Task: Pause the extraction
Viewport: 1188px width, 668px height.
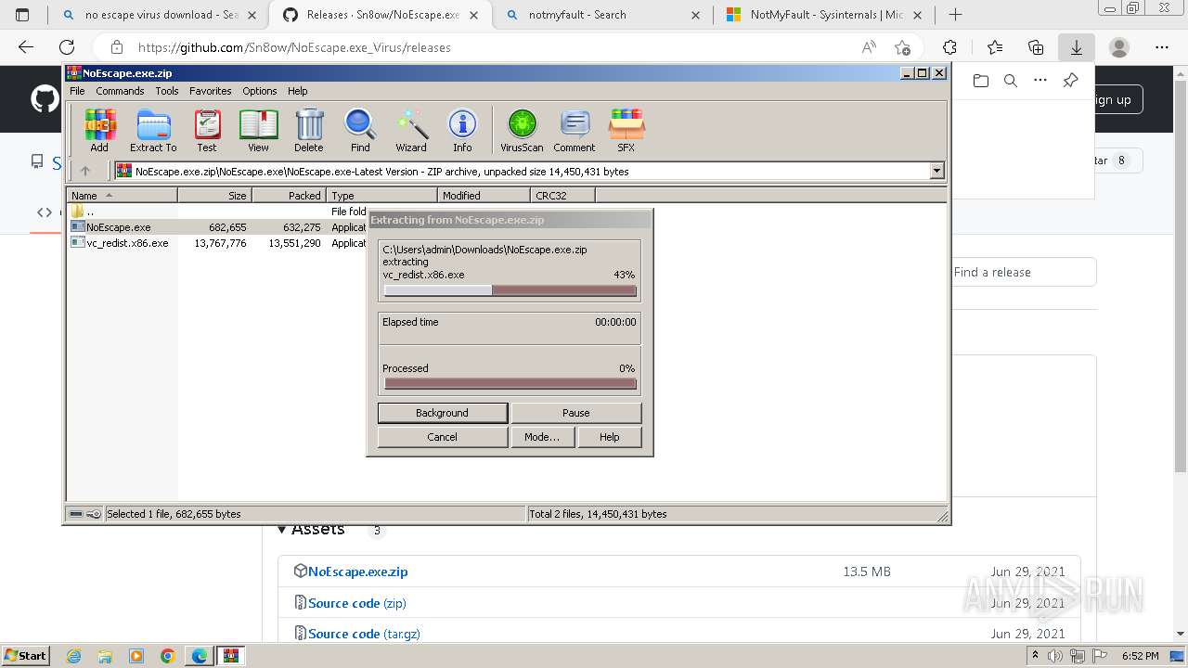Action: (576, 413)
